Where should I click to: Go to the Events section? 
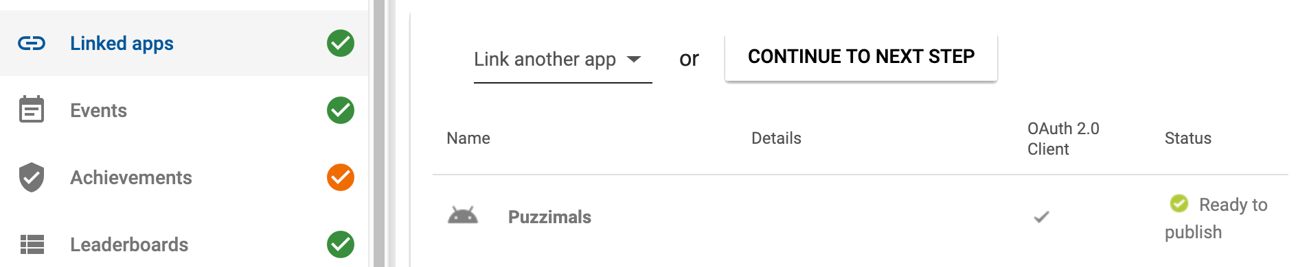pos(184,110)
